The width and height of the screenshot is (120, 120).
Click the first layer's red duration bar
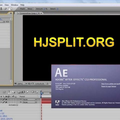[x=46, y=99]
